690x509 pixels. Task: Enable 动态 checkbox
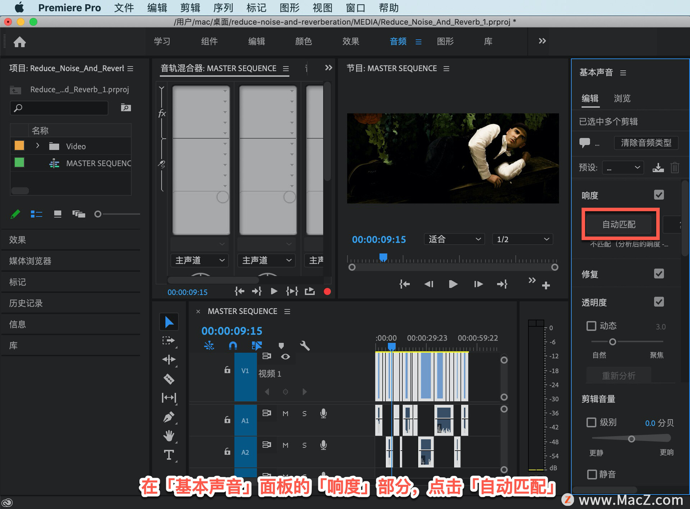[591, 326]
